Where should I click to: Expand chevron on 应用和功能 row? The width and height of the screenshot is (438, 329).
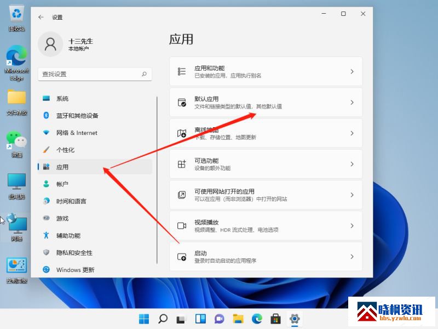pyautogui.click(x=352, y=72)
